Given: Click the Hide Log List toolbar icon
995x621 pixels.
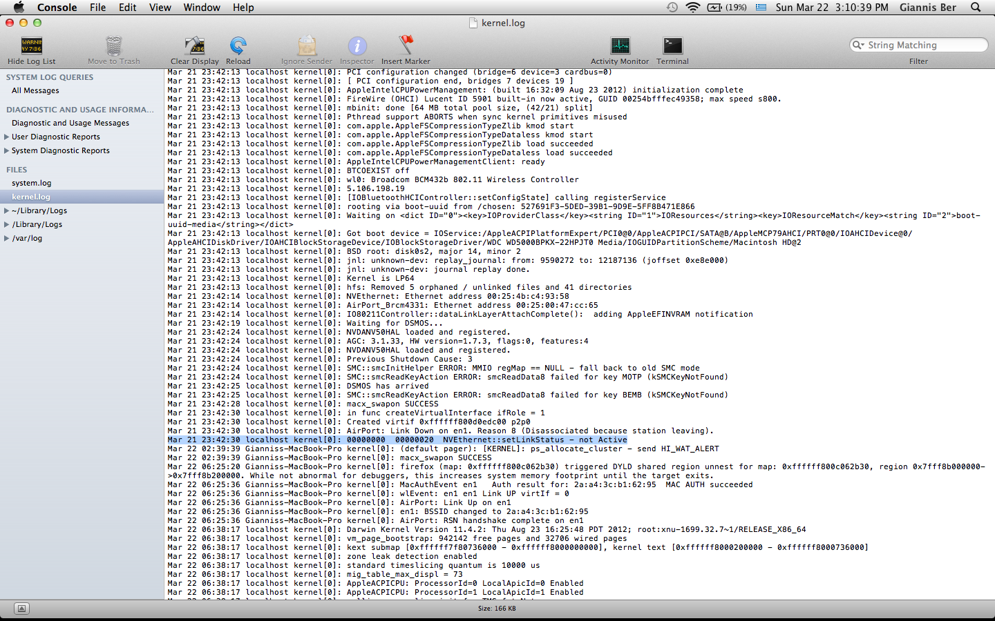Looking at the screenshot, I should (x=32, y=46).
